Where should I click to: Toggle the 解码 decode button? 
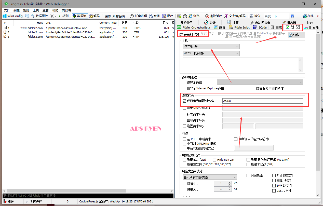pos(94,16)
